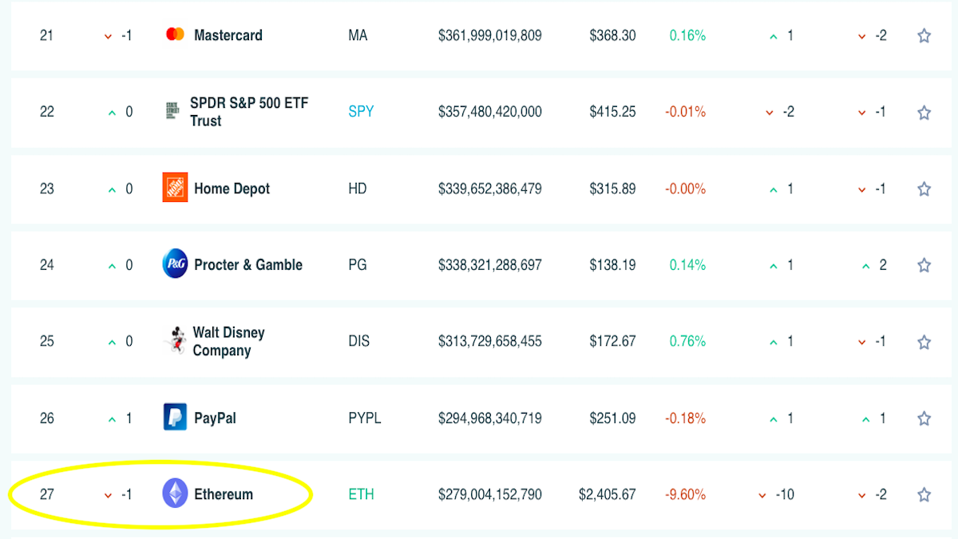
Task: Click the Walt Disney Mickey icon
Action: 175,341
